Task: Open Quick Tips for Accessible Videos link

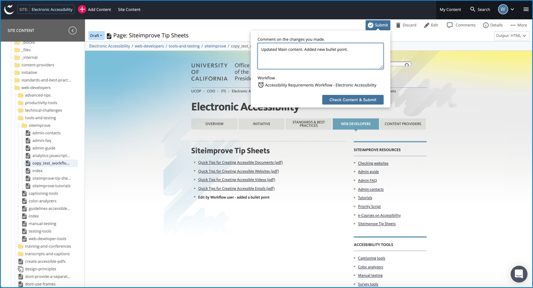Action: (x=236, y=180)
